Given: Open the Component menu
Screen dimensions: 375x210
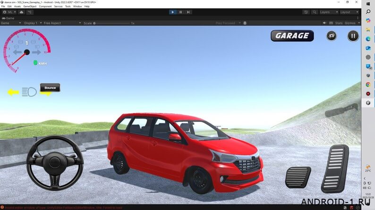Looking at the screenshot, I should click(x=45, y=6).
